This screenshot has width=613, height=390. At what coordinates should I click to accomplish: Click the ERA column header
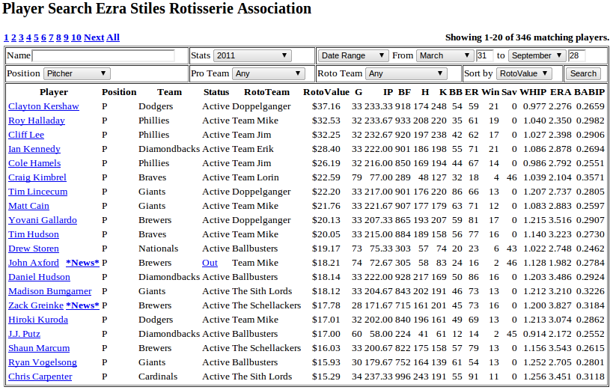561,92
